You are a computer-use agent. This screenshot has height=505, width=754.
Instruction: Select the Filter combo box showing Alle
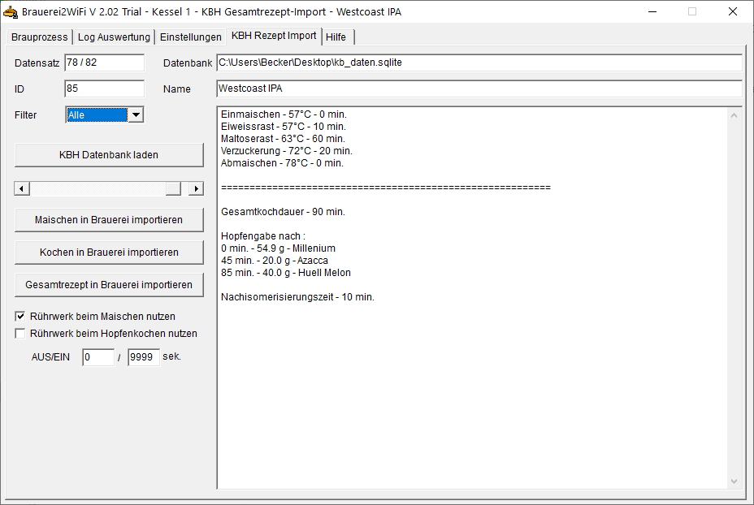coord(97,115)
